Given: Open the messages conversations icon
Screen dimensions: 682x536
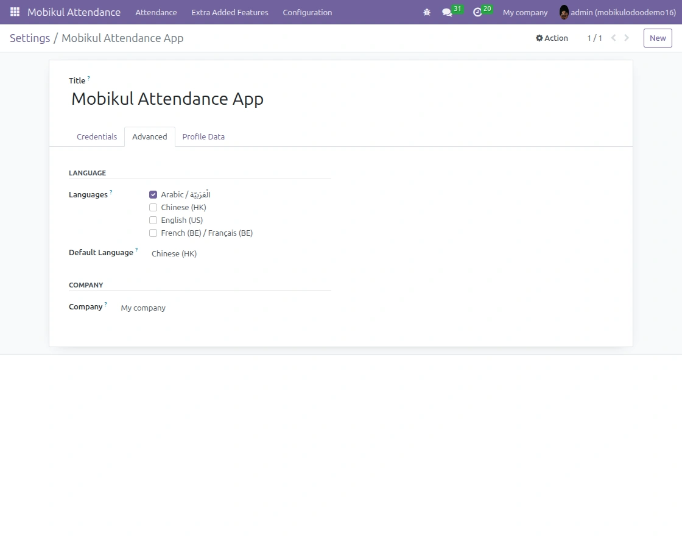Looking at the screenshot, I should pyautogui.click(x=447, y=12).
